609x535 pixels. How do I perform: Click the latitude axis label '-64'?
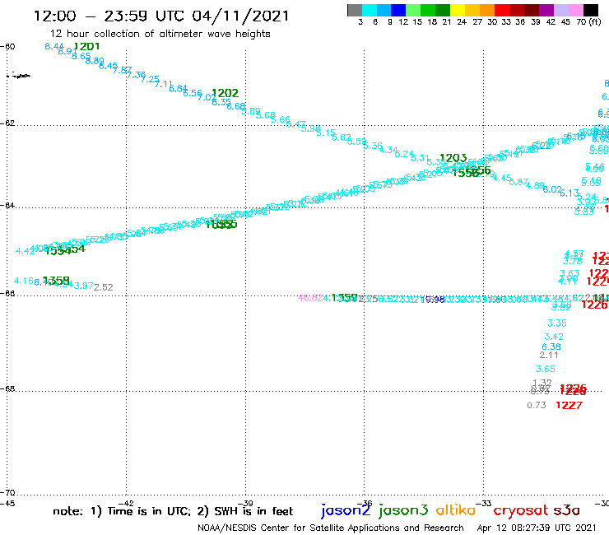pos(7,205)
